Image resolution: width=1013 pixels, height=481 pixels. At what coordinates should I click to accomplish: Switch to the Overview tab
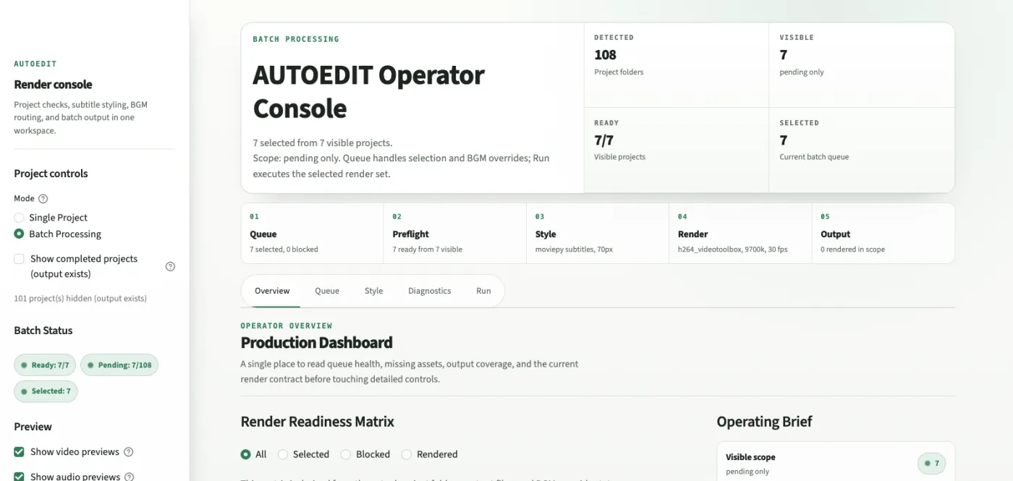click(x=272, y=291)
